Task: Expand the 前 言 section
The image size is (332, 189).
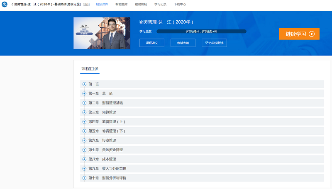Action: click(x=84, y=84)
